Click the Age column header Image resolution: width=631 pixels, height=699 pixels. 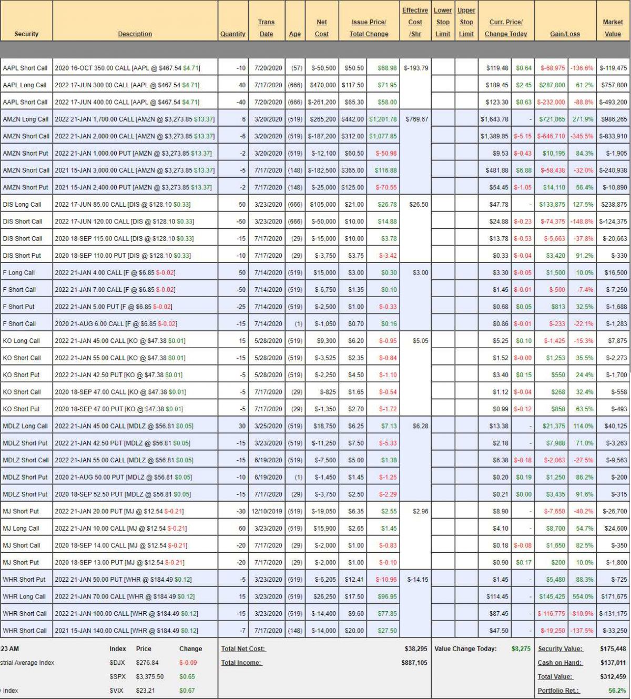(x=294, y=34)
